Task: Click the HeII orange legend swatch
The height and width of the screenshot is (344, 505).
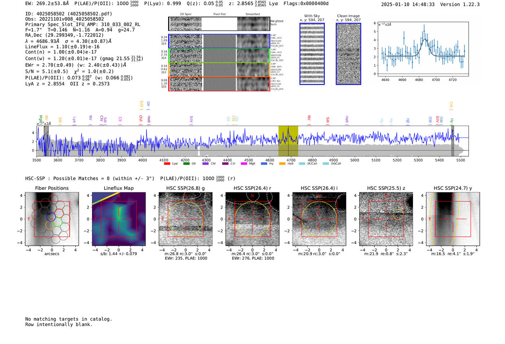Action: [x=282, y=164]
